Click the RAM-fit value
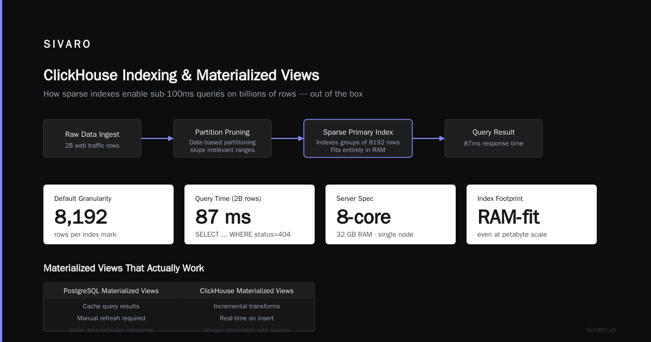Screen dimensions: 651x342 click(x=508, y=217)
